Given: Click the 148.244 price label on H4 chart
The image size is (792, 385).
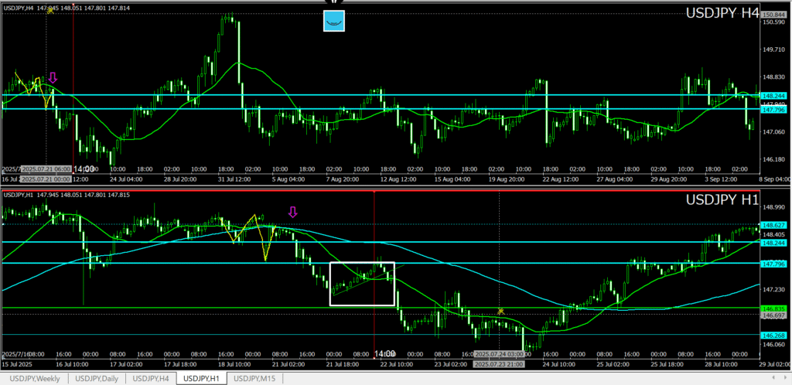Looking at the screenshot, I should pos(775,96).
